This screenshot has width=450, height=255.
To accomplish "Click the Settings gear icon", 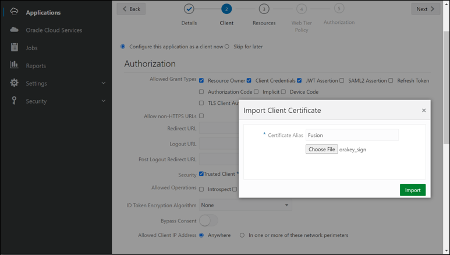I will 14,83.
